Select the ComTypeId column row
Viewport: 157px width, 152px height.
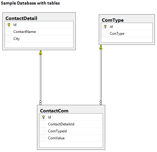tap(71, 131)
